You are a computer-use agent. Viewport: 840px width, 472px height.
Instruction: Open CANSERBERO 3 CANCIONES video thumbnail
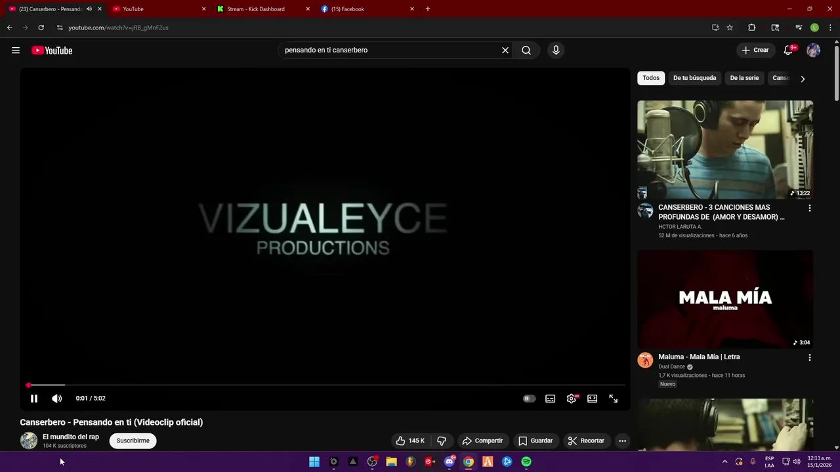click(x=725, y=149)
